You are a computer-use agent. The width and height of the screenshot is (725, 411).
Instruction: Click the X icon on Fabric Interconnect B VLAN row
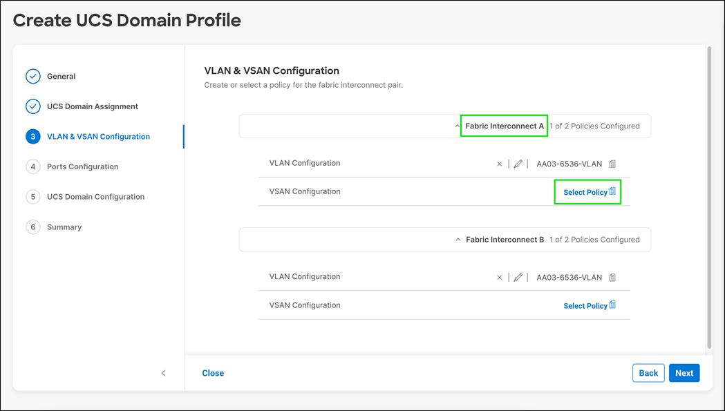(499, 277)
